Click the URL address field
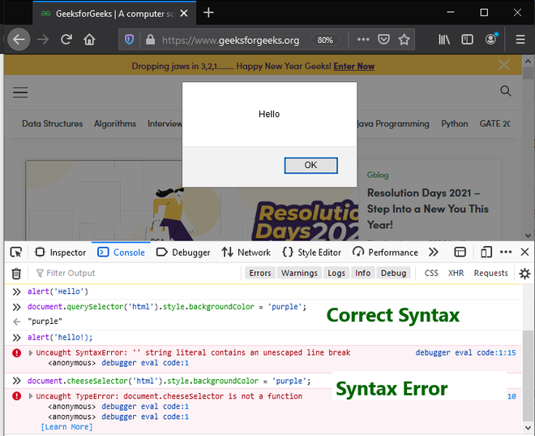Screen dimensions: 535x436 coord(231,41)
